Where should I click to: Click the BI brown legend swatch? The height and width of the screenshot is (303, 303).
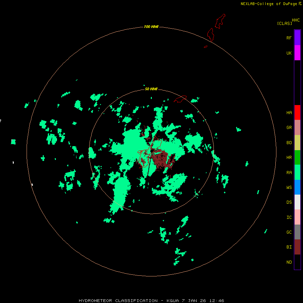click(297, 247)
